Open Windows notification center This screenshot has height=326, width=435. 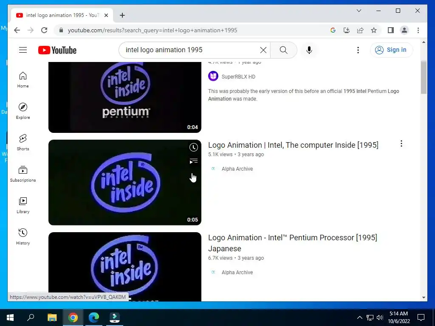point(421,318)
